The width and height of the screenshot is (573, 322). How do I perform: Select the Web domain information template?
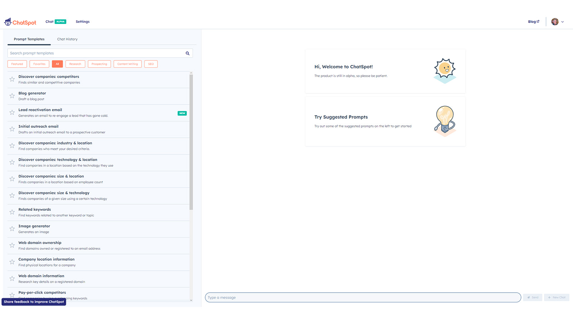98,279
